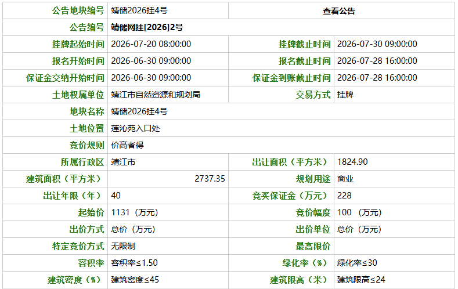This screenshot has height=289, width=458.
Task: Click the 土地位置 label
Action: click(x=86, y=128)
